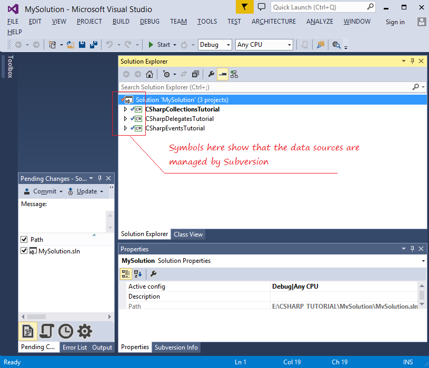Click the Home icon in Solution Explorer

tap(149, 74)
